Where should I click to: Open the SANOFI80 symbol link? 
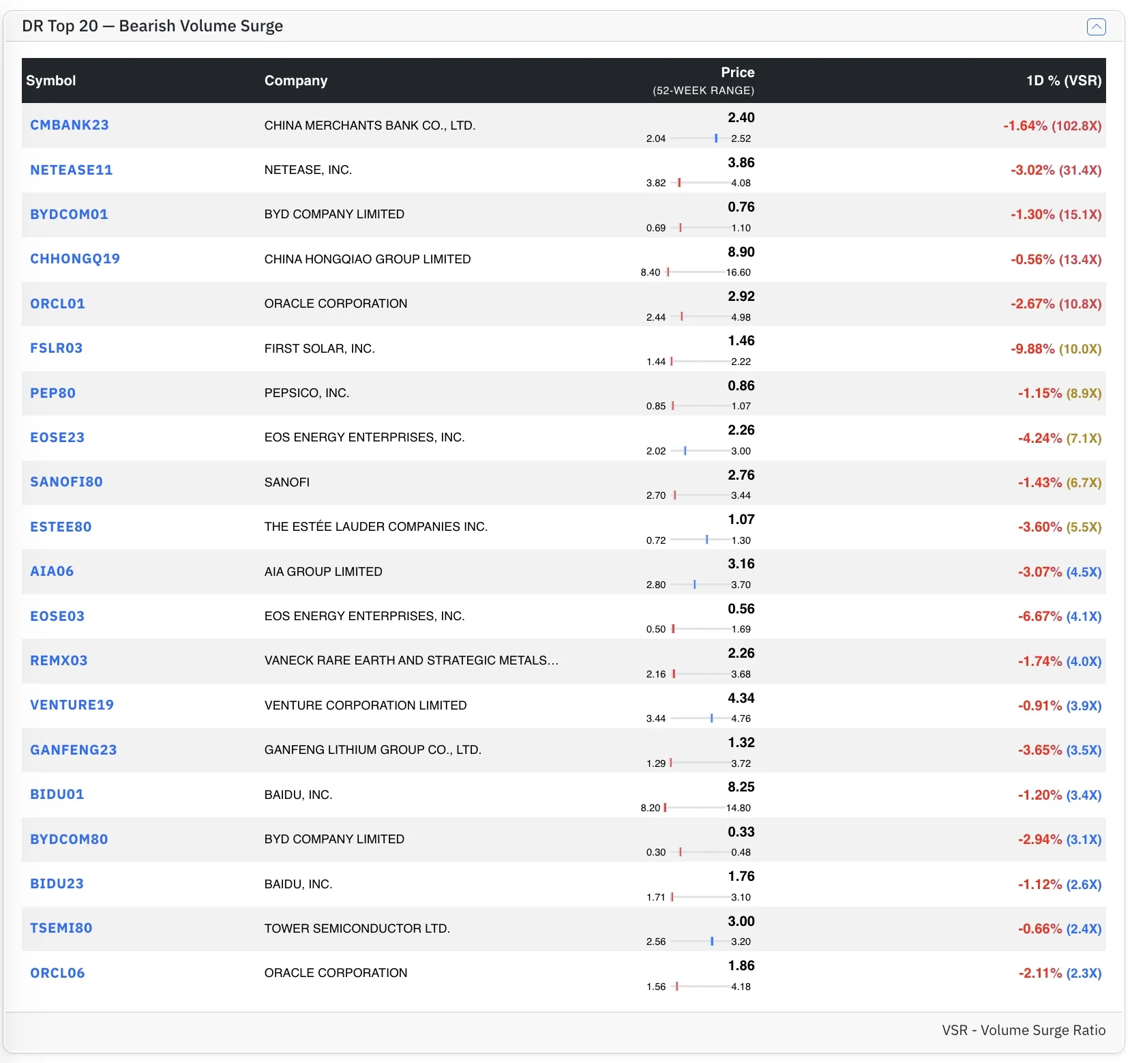[x=66, y=482]
